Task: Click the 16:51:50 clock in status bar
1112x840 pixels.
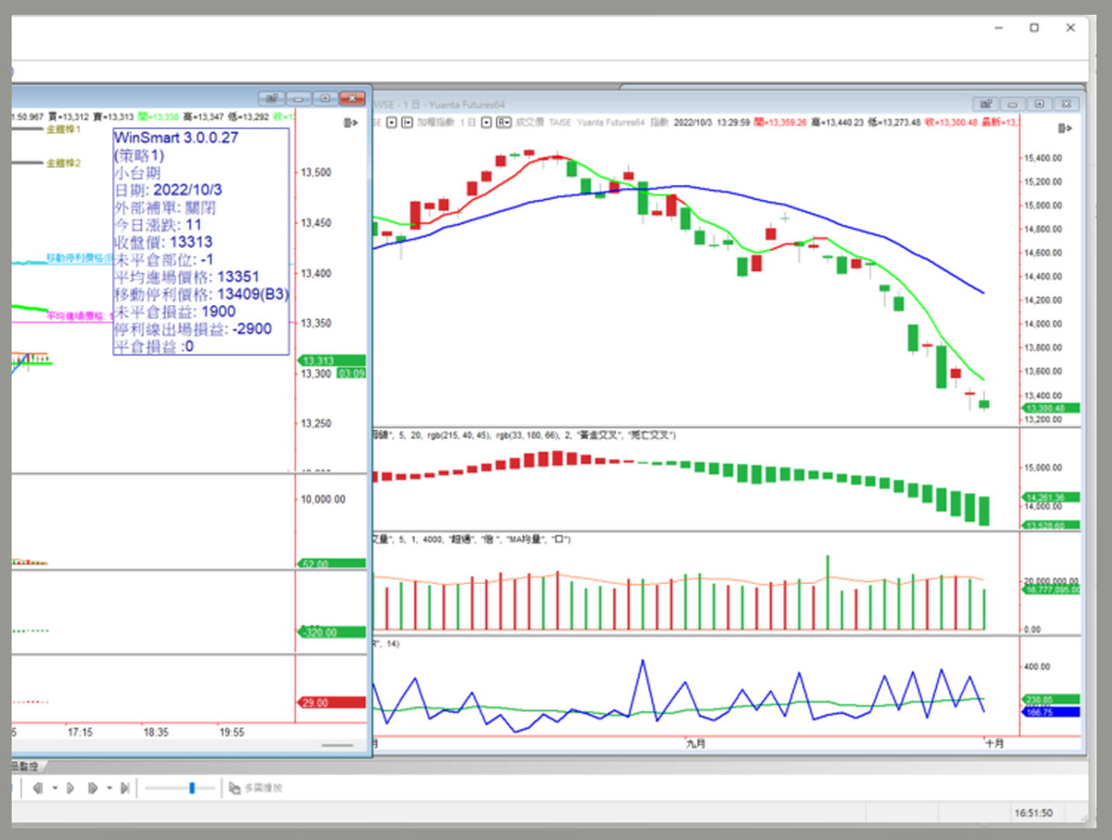Action: [x=1033, y=813]
